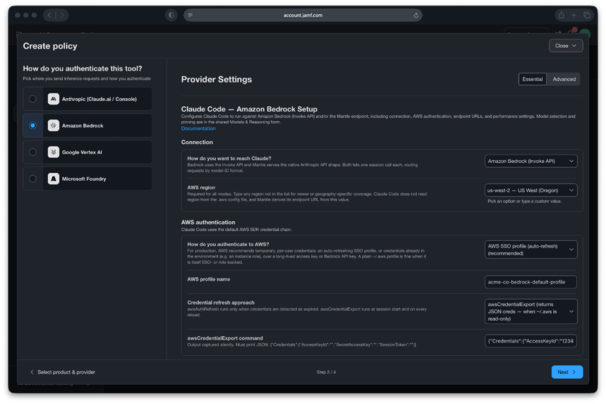This screenshot has width=606, height=404.
Task: Select the Google Vertex AI radio button
Action: [x=33, y=152]
